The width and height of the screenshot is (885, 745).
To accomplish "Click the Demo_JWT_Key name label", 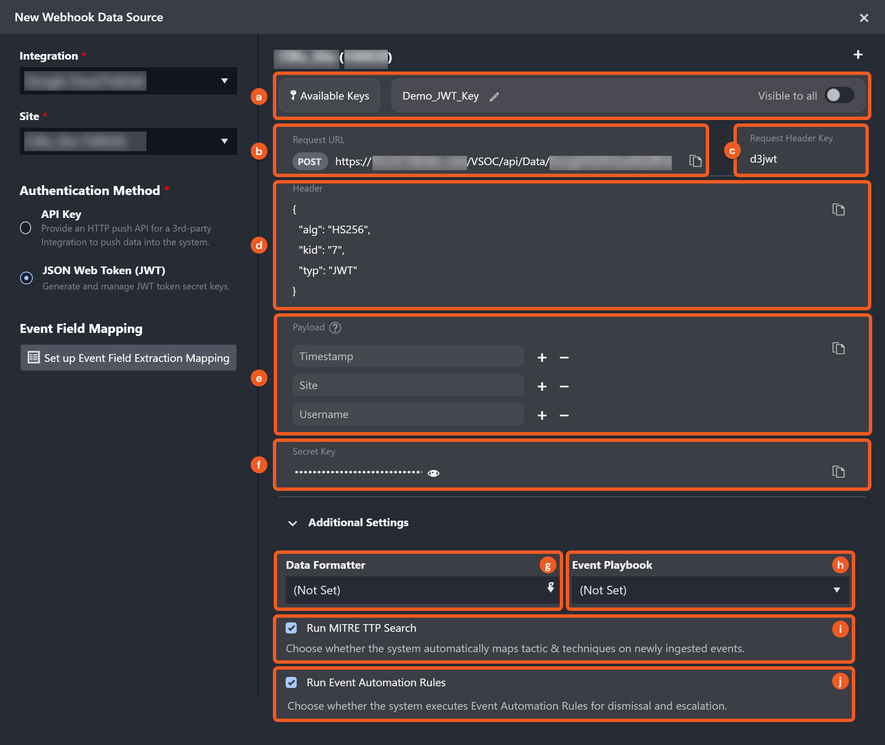I will 441,96.
